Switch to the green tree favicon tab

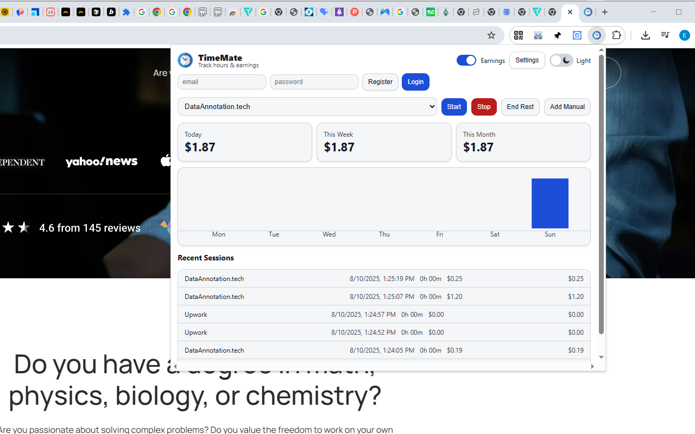[x=446, y=12]
